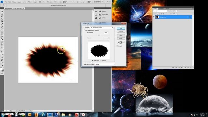Select the Clone Stamp tool
208x117 pixels.
click(x=2, y=32)
